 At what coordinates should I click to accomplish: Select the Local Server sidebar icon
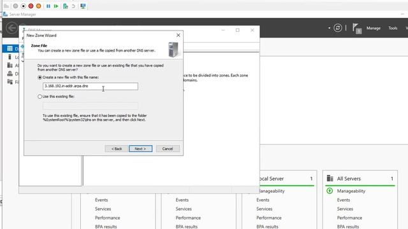(10, 57)
